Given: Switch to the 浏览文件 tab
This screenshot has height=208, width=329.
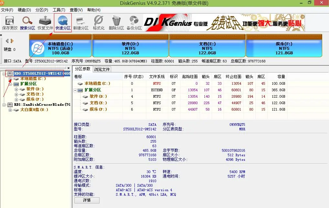Looking at the screenshot, I should tap(102, 69).
